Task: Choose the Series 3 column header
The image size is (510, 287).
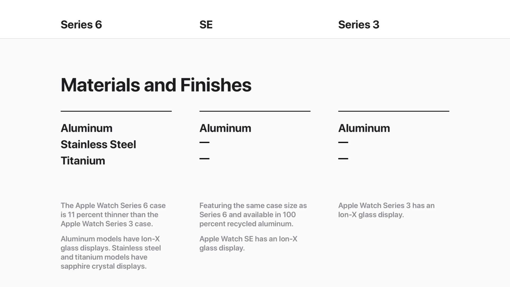Action: (359, 24)
